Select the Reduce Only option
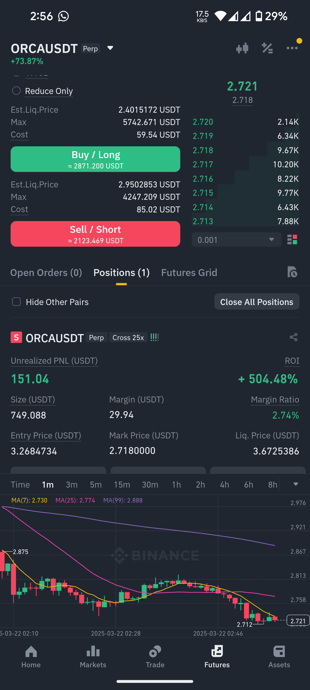310x690 pixels. [16, 91]
